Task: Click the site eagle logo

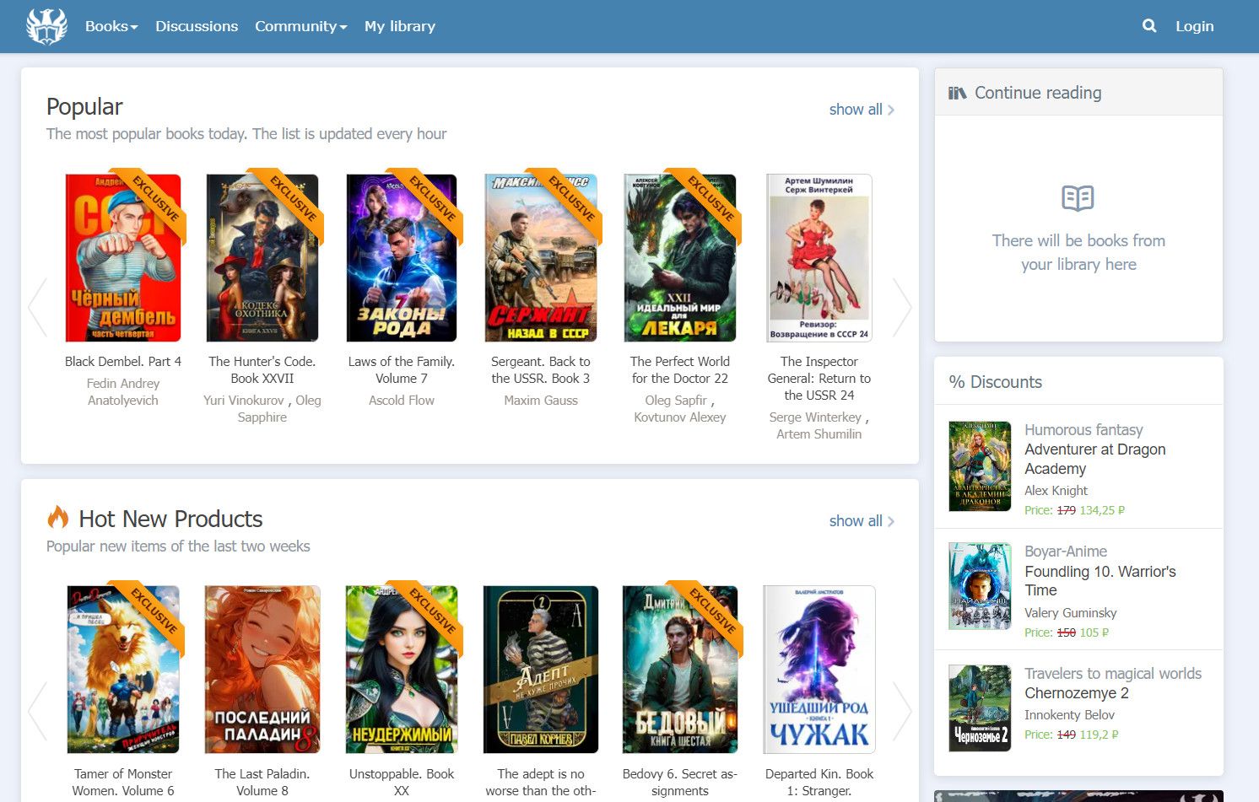Action: point(46,26)
